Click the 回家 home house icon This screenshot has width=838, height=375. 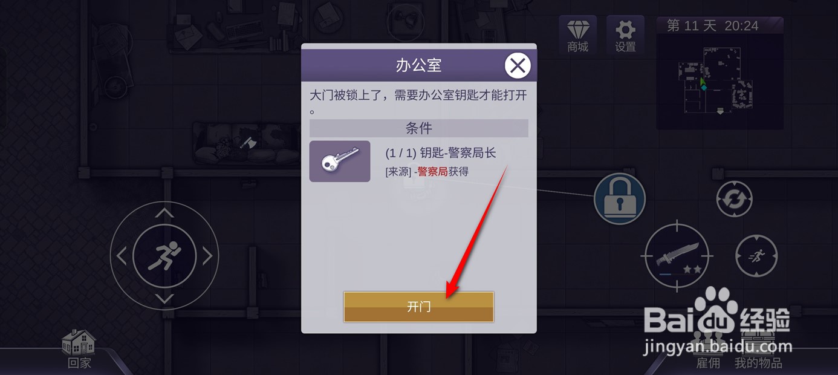click(79, 349)
